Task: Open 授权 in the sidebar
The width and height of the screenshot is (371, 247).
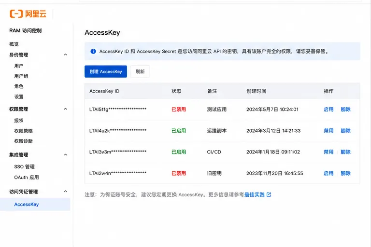Action: pos(19,121)
